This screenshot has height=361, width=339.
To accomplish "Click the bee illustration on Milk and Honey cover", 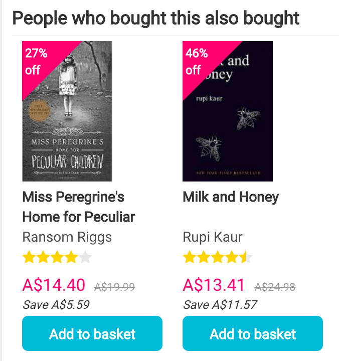I will (x=248, y=116).
